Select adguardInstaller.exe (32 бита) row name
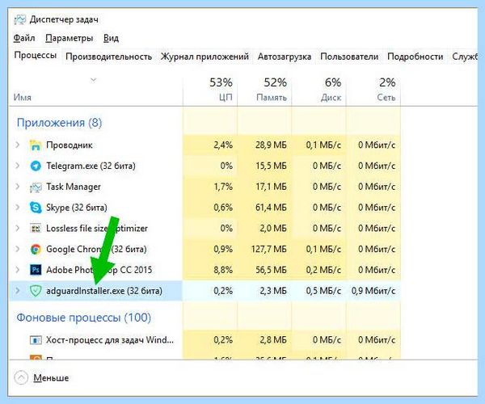The image size is (485, 404). (x=104, y=291)
